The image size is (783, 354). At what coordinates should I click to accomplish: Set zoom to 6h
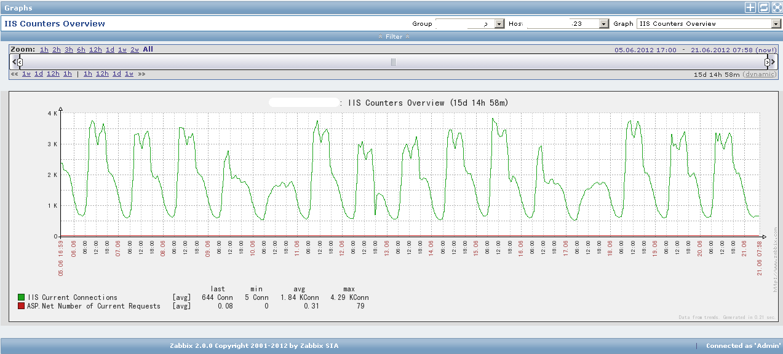click(x=81, y=50)
